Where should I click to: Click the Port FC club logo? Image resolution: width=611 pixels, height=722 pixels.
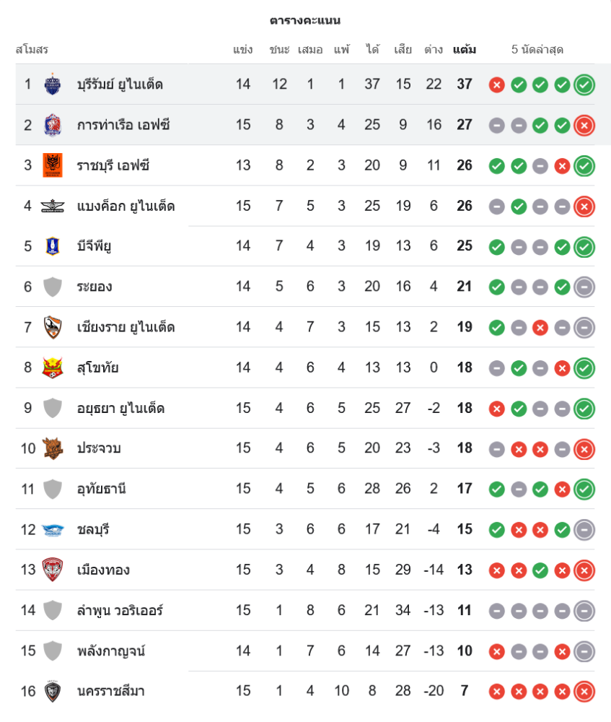point(53,125)
